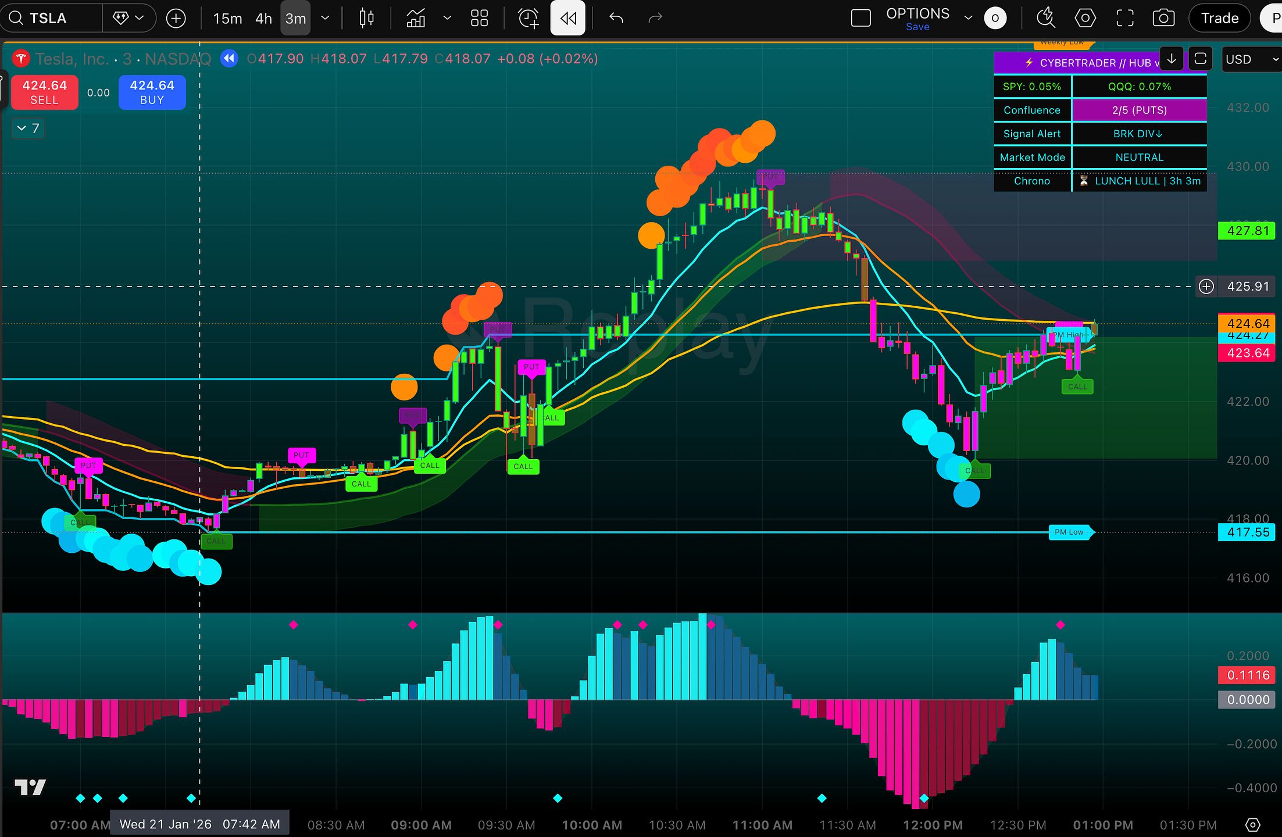This screenshot has width=1282, height=837.
Task: Create a new alert with the alarm icon
Action: click(528, 19)
